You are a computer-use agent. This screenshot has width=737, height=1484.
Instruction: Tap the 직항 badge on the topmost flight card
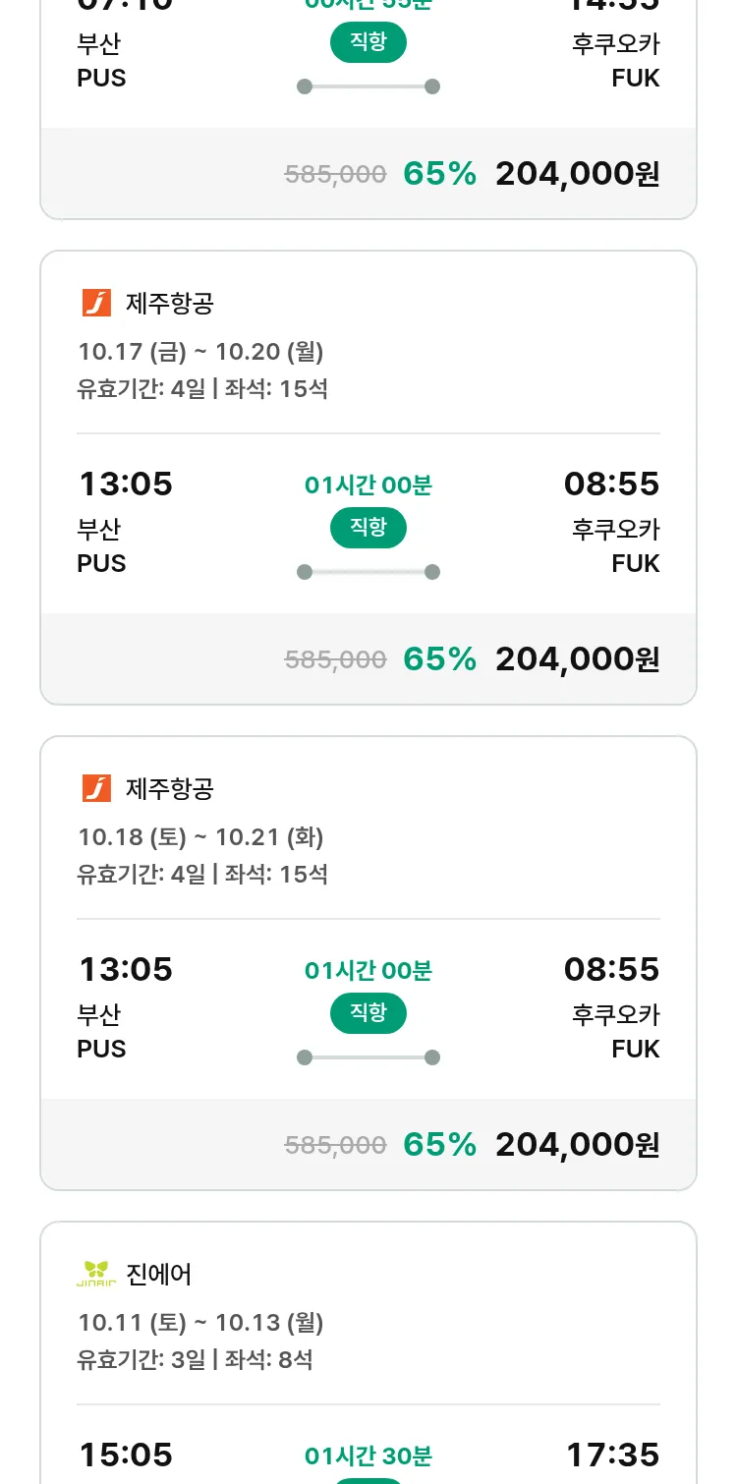click(x=368, y=42)
